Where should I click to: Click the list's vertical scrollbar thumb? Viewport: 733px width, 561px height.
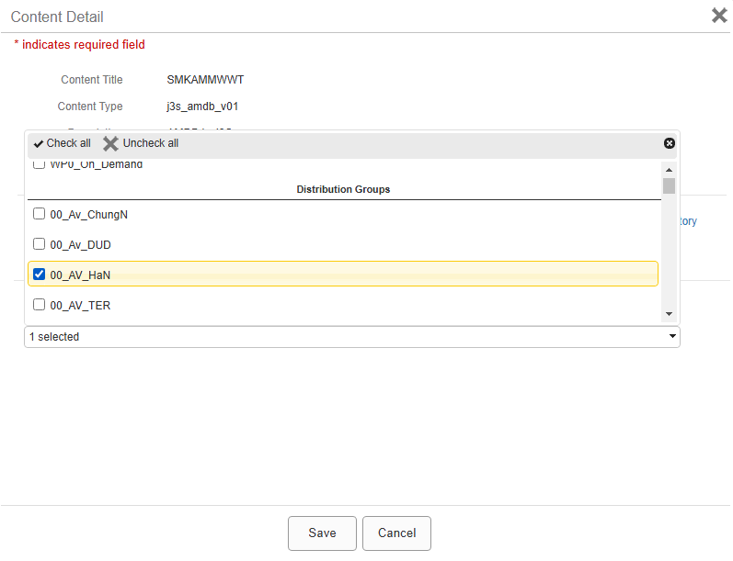tap(669, 185)
